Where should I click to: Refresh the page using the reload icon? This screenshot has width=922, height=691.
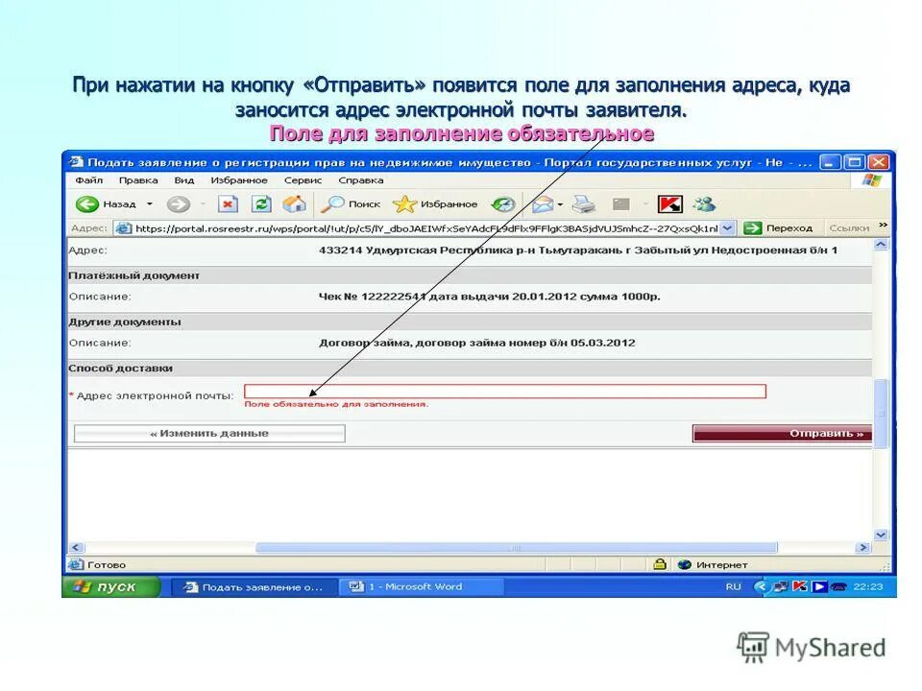pos(259,203)
